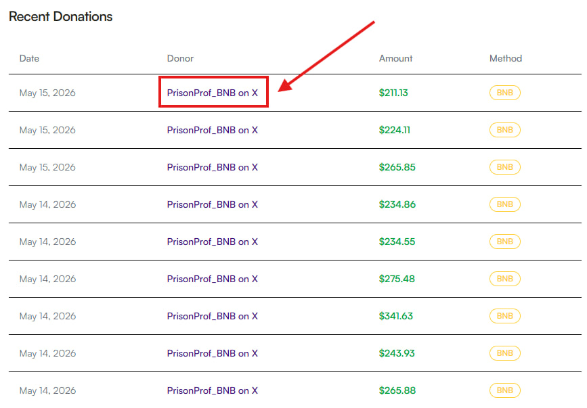Select the $341.63 amount value
The image size is (587, 408).
(x=395, y=316)
